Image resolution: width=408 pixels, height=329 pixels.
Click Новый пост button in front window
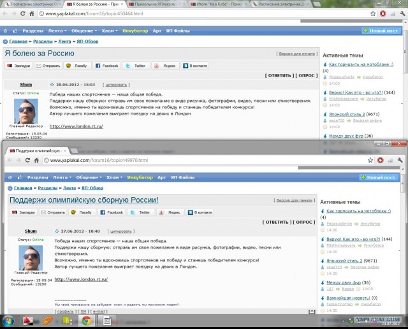[x=379, y=177]
